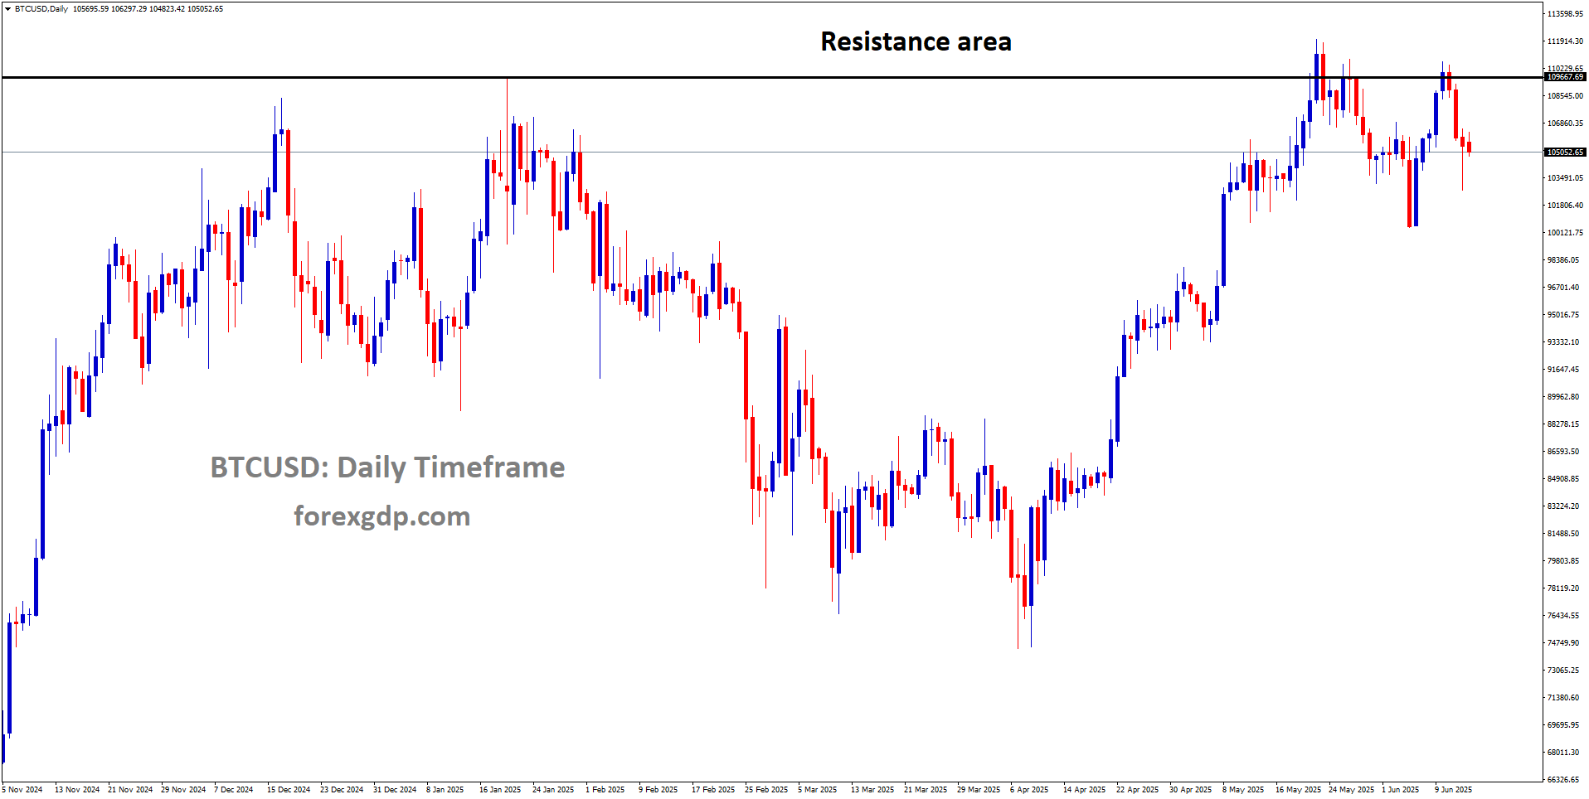The height and width of the screenshot is (799, 1589).
Task: Click the 5 Nov 2024 date label
Action: (x=22, y=790)
